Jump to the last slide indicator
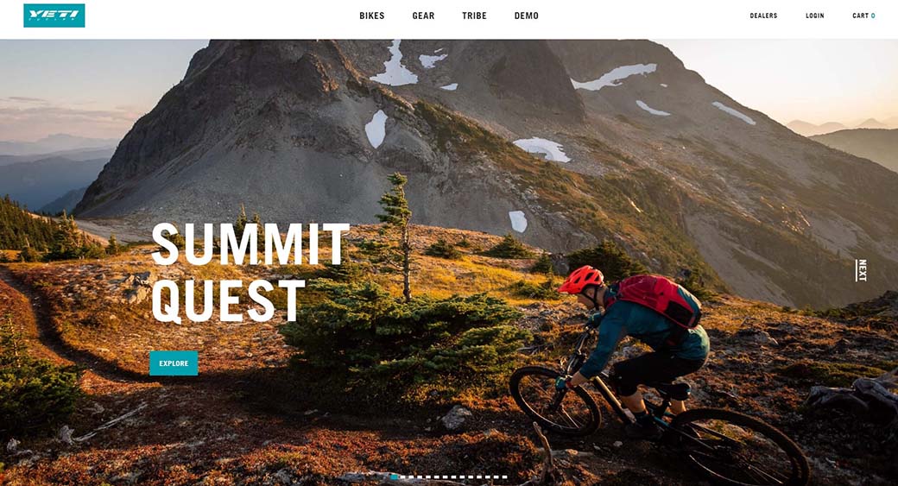898x486 pixels. point(504,477)
